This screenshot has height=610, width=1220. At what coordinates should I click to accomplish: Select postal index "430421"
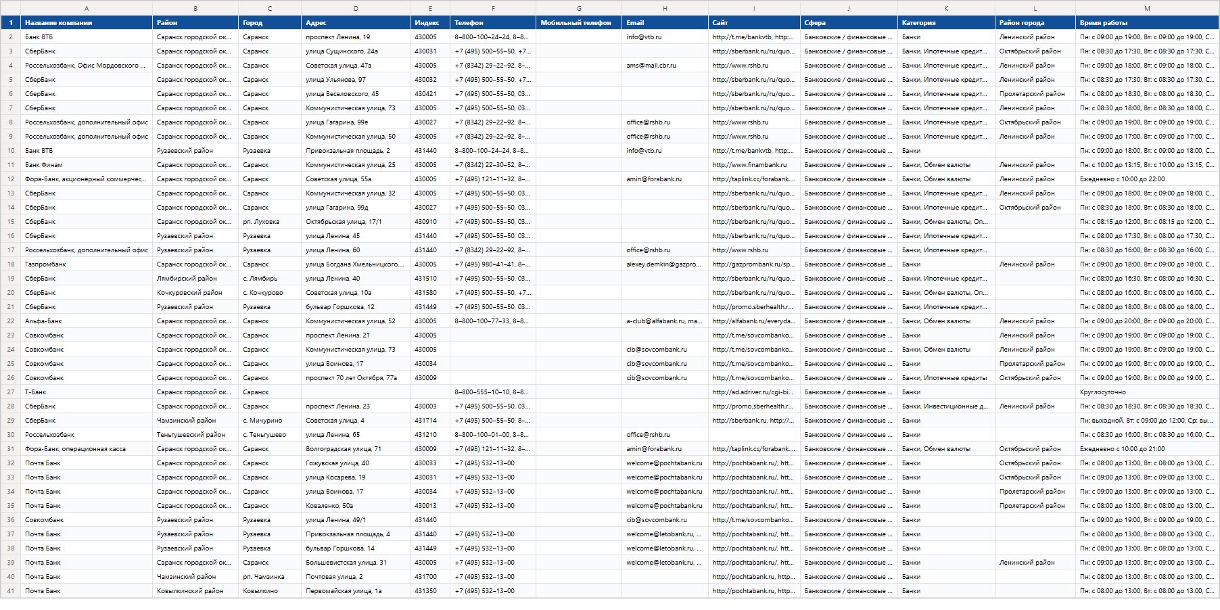[x=430, y=94]
